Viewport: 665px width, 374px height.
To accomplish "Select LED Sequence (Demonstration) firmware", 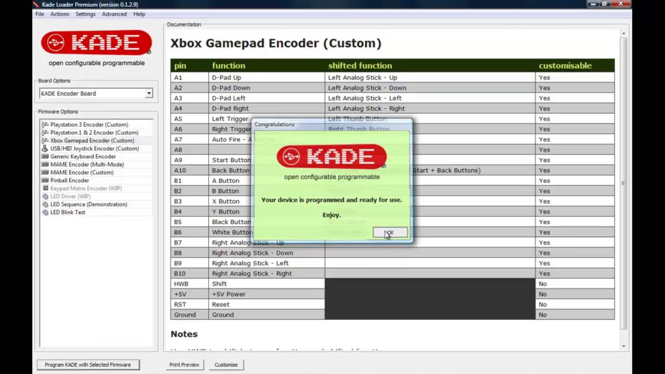I will [x=88, y=204].
